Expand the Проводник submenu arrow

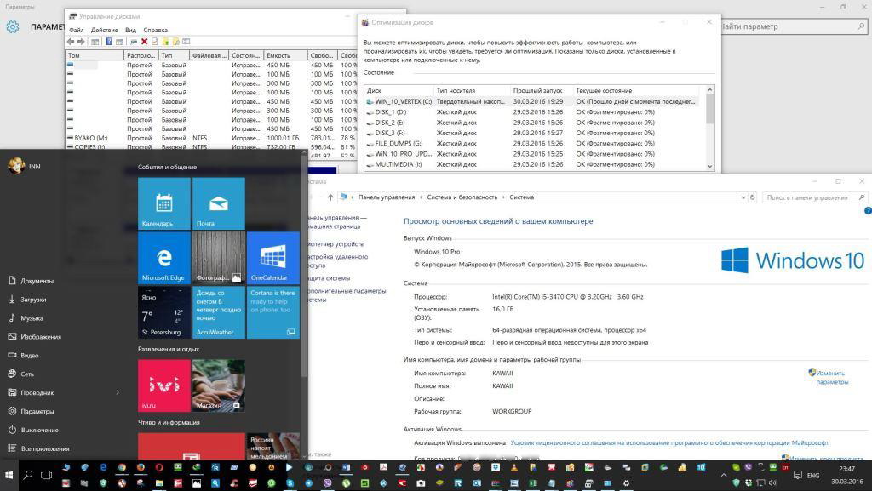pos(118,392)
